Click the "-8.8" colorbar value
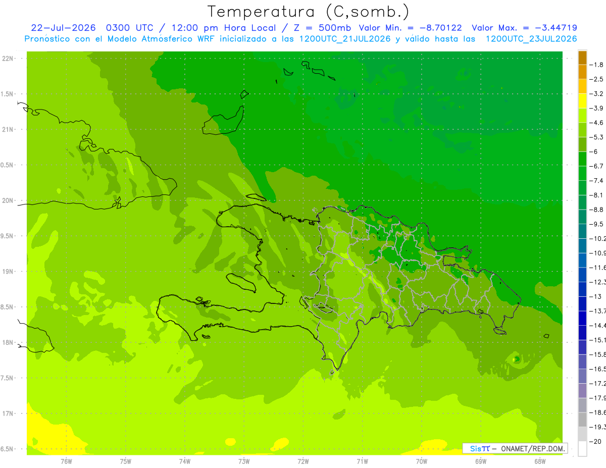The width and height of the screenshot is (606, 468). (596, 210)
